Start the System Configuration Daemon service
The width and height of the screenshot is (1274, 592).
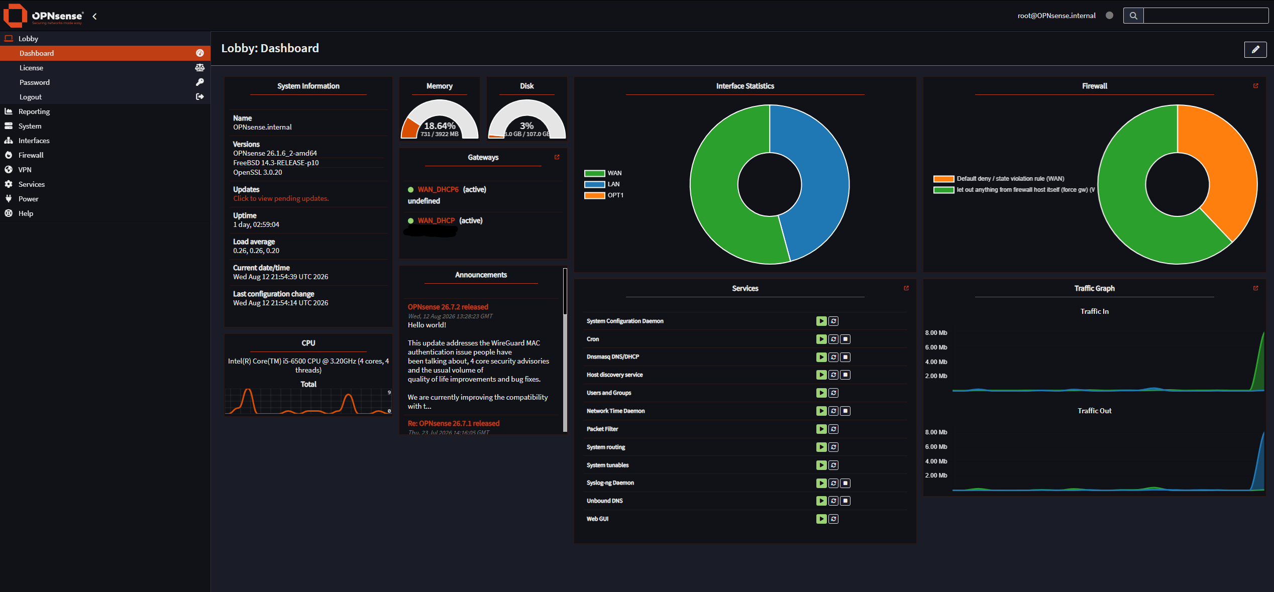[821, 321]
